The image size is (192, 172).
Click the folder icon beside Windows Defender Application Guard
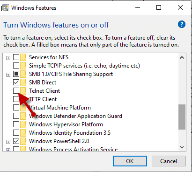[23, 116]
